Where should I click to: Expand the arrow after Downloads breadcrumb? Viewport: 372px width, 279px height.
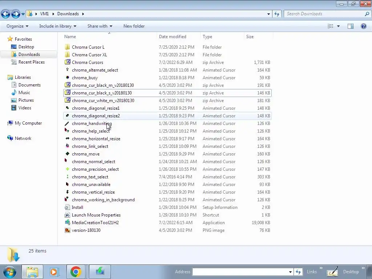click(83, 14)
